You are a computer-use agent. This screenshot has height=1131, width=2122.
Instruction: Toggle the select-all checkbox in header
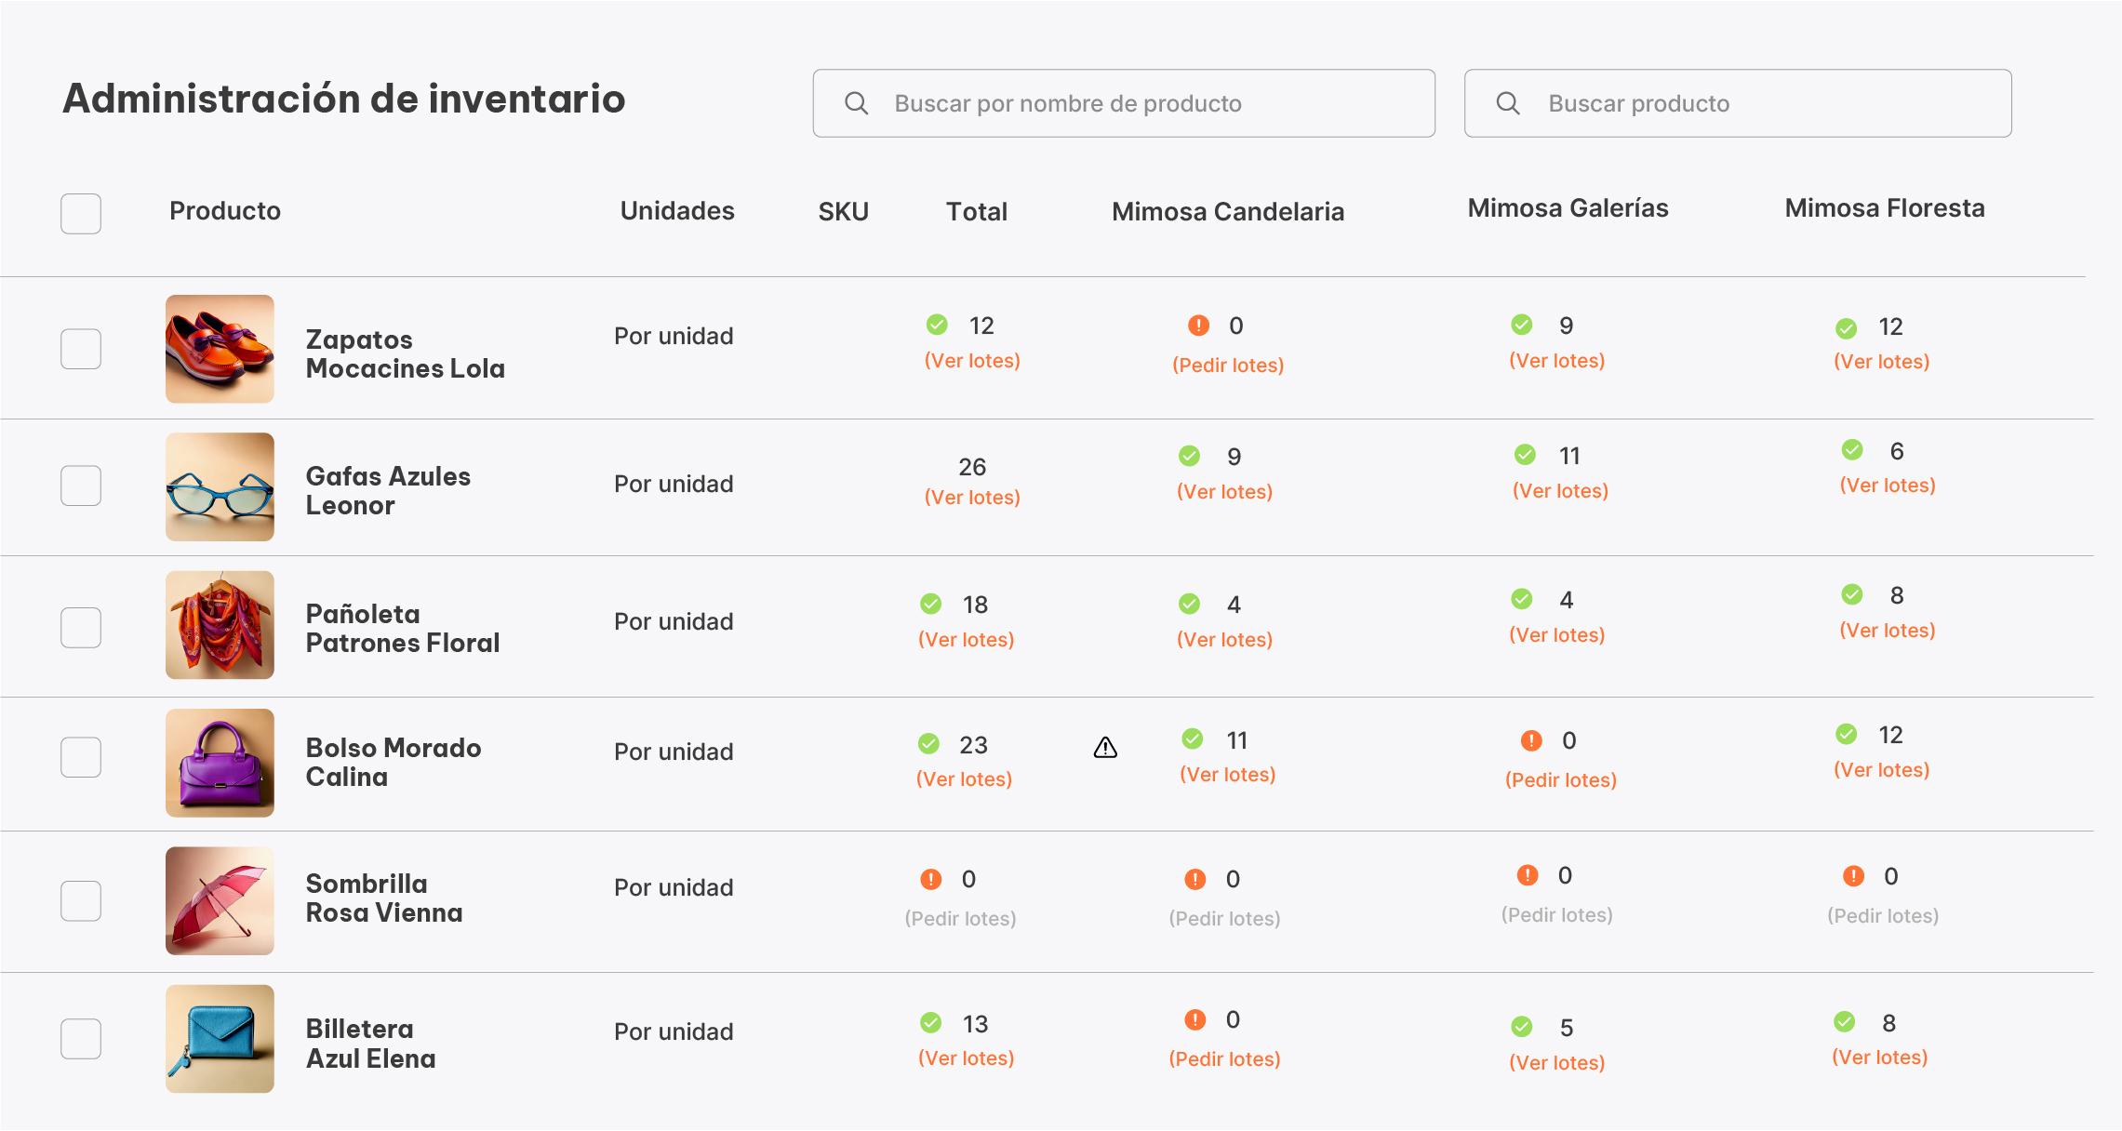[x=81, y=213]
